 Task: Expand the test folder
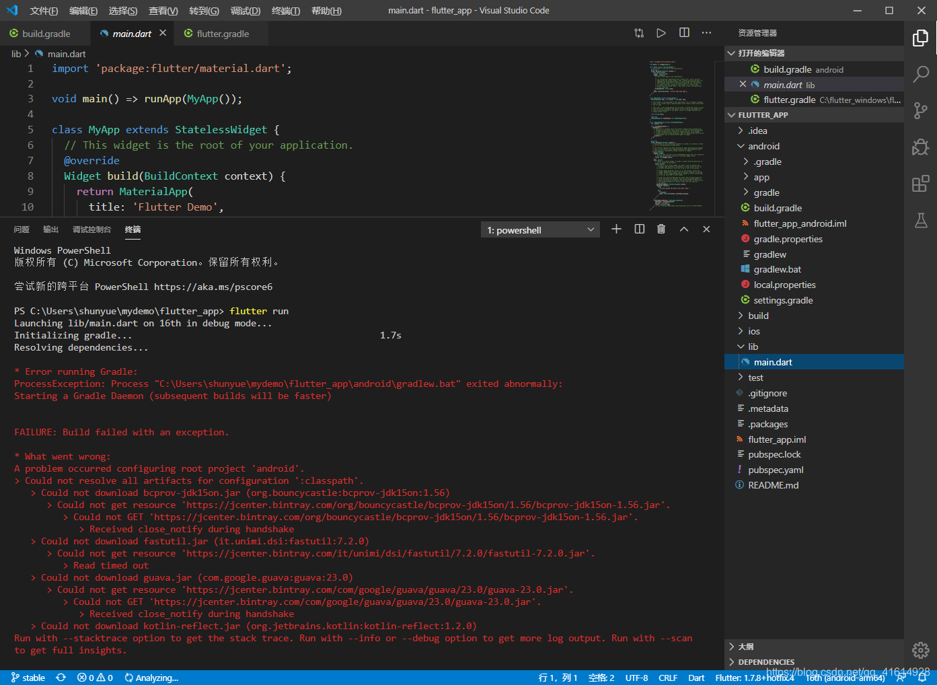point(814,377)
